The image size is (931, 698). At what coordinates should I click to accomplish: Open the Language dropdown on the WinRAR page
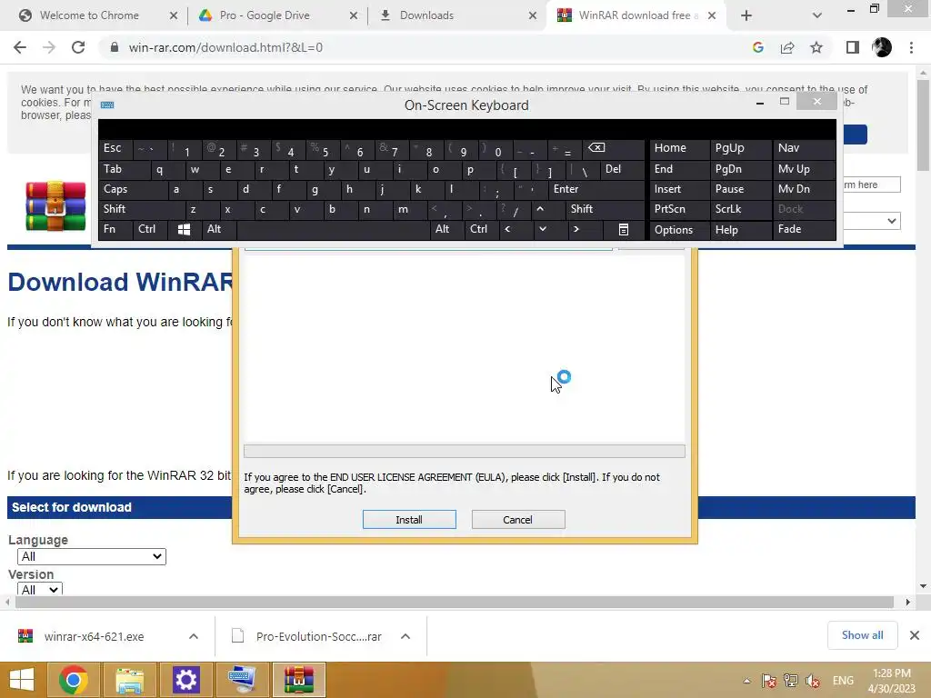[92, 556]
